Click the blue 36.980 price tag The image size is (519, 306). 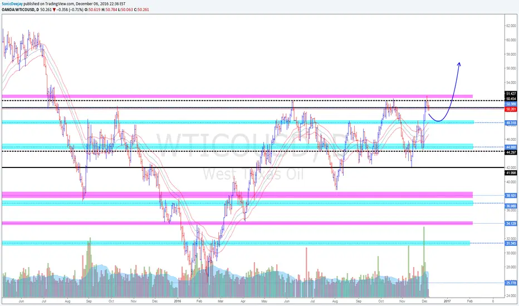tap(511, 206)
